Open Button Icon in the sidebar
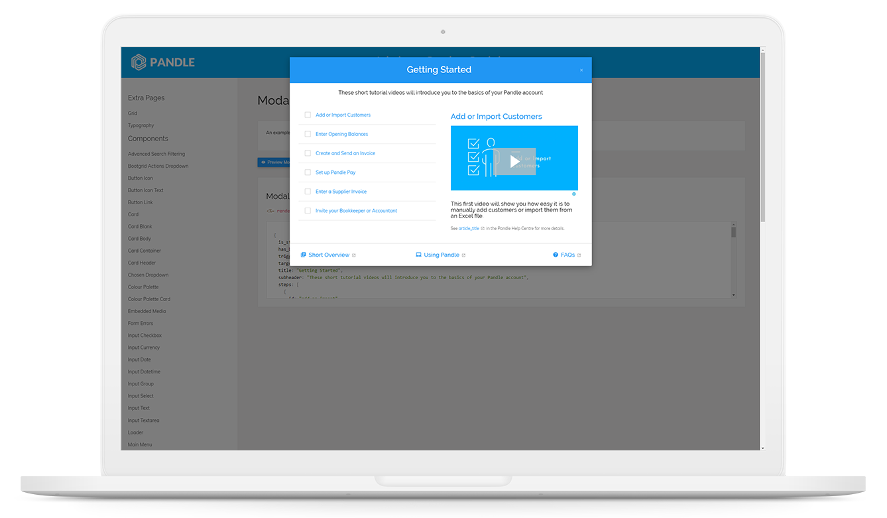The height and width of the screenshot is (518, 887). (140, 178)
